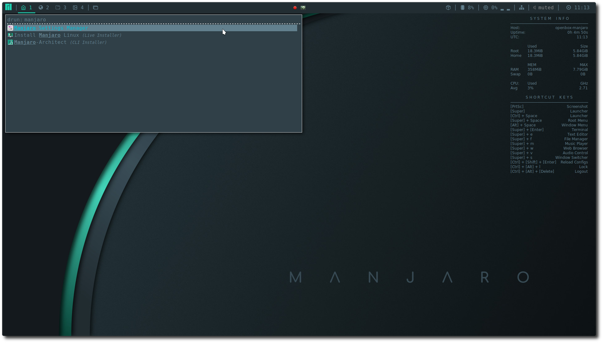603x343 pixels.
Task: Switch to workspace 3 with folder icon
Action: (x=61, y=8)
